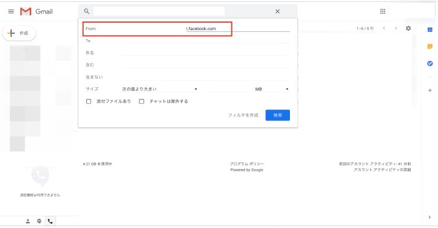Viewport: 438px width, 228px height.
Task: Open Google Calendar side panel icon
Action: point(430,29)
